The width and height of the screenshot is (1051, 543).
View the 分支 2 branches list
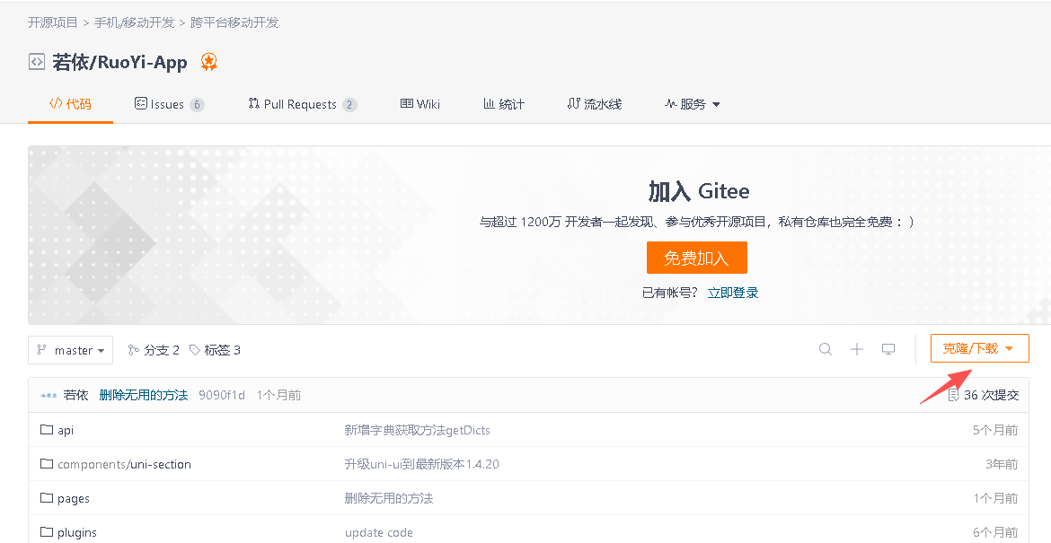[154, 350]
